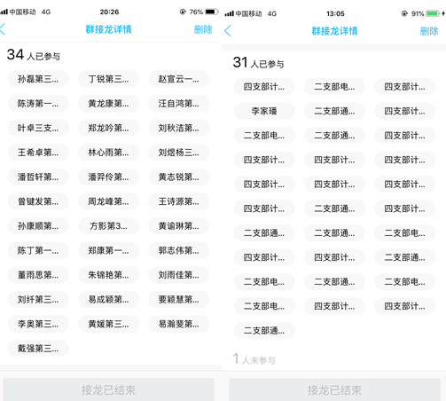Viewport: 446px width, 401px height.
Task: Select participant chip 李家瑶
Action: [264, 111]
